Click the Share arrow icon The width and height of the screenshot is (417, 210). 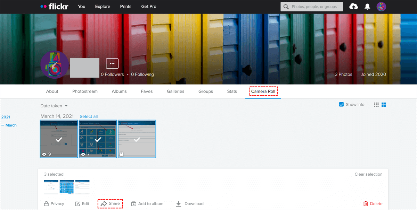pyautogui.click(x=103, y=204)
